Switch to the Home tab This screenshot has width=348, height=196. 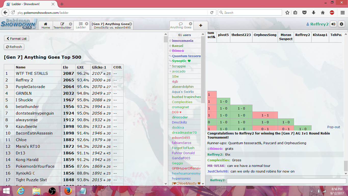(46, 26)
